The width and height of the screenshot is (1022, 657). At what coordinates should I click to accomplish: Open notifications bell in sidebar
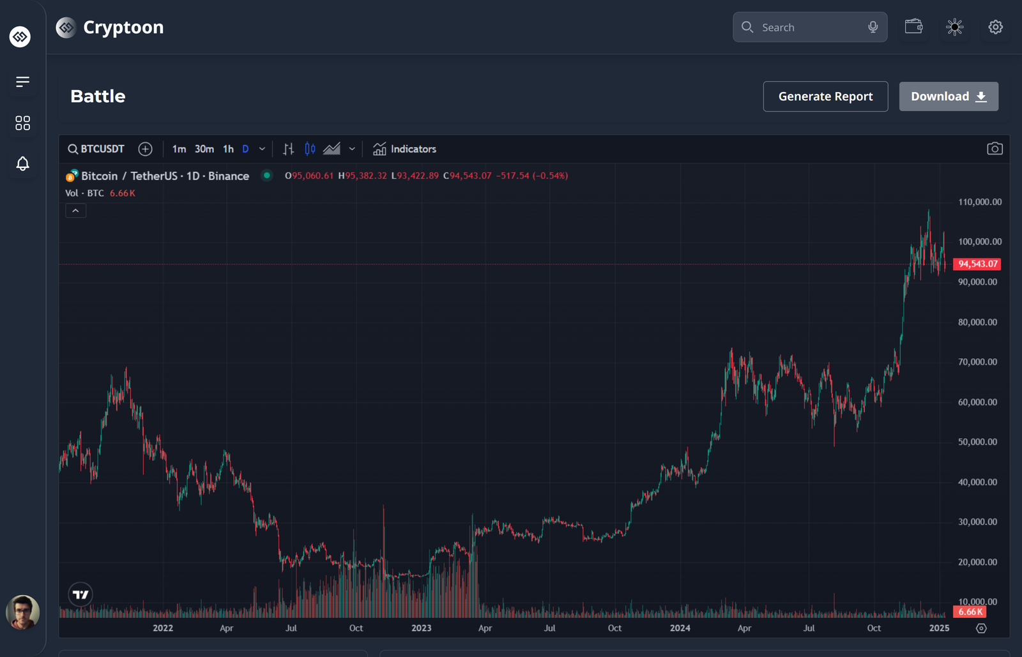(x=22, y=164)
